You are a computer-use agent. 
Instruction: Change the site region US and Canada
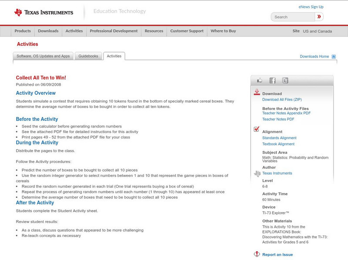tap(318, 31)
